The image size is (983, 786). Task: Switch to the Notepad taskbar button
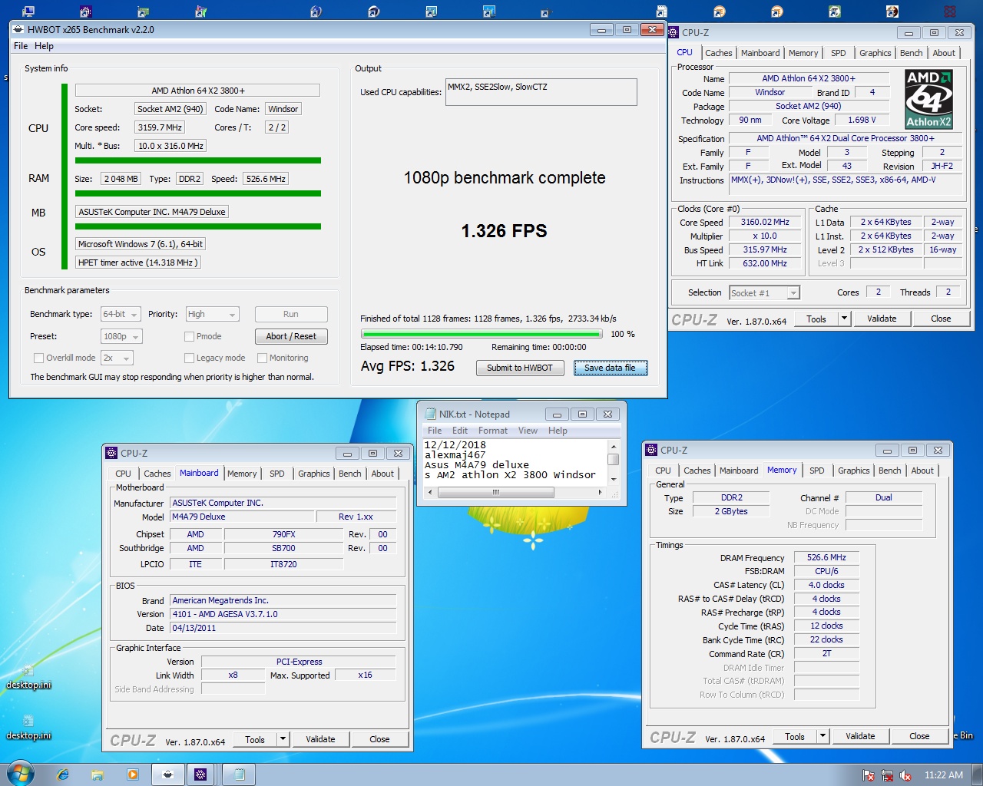(x=239, y=774)
